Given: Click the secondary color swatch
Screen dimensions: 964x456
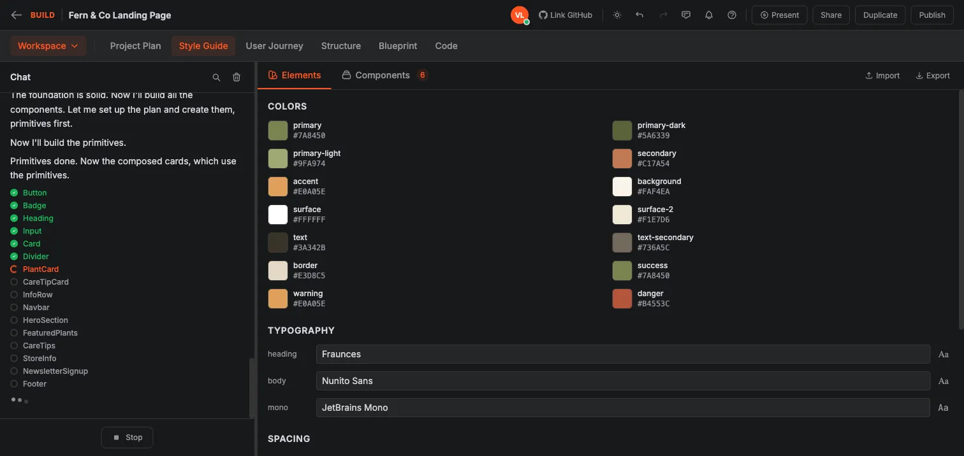Looking at the screenshot, I should (x=622, y=159).
